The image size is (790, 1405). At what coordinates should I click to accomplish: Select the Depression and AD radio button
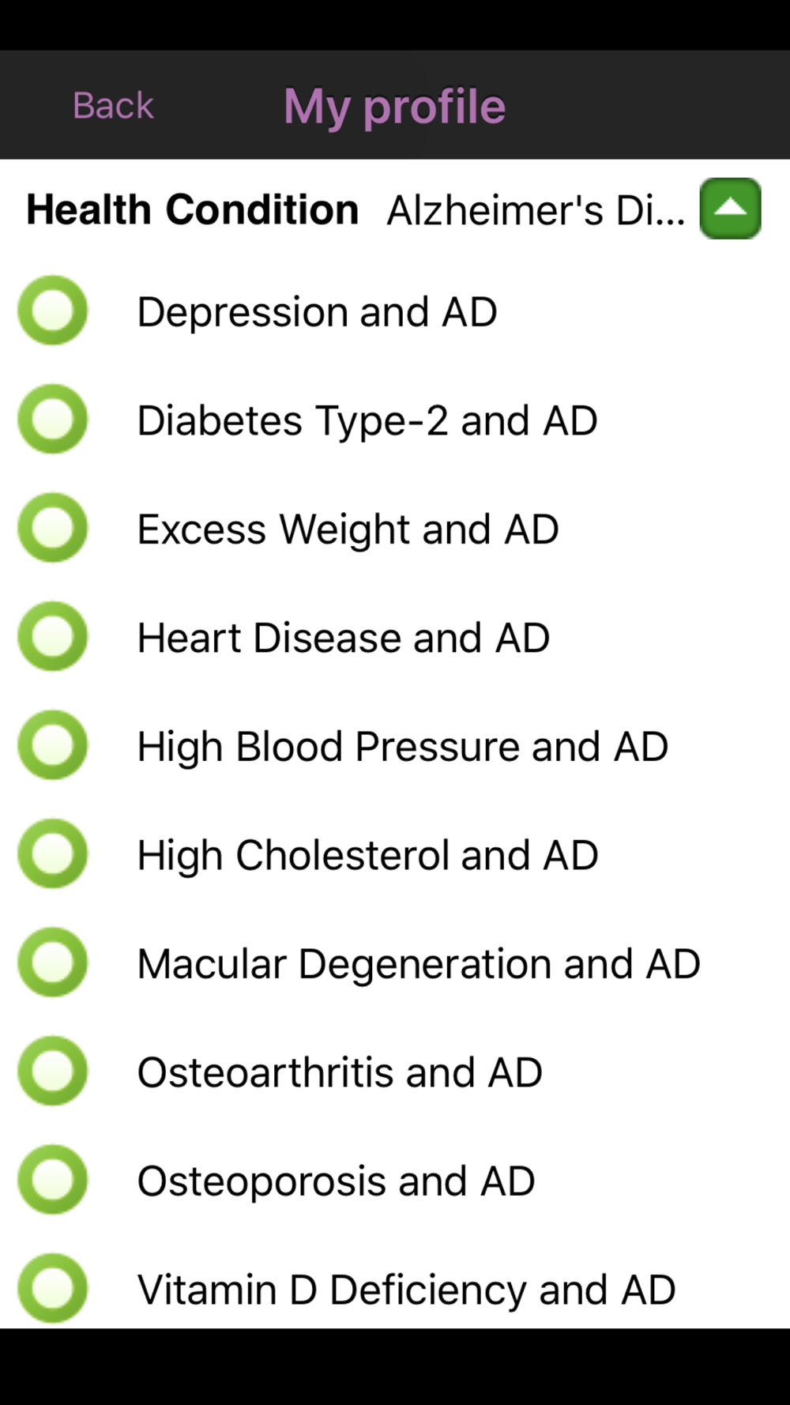coord(53,311)
